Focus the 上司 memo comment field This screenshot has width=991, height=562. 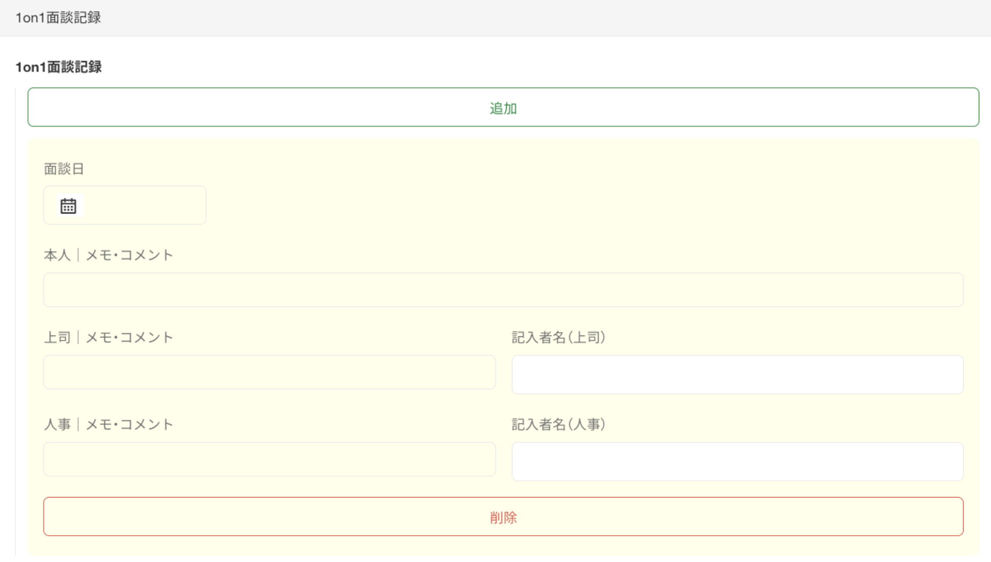point(269,372)
